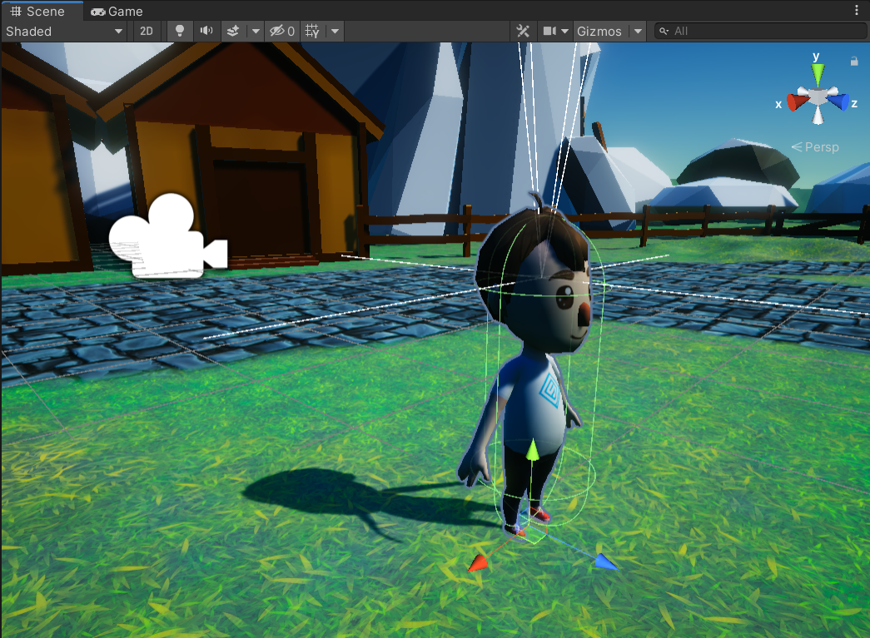The height and width of the screenshot is (638, 870).
Task: Expand the Gizmos dropdown arrow
Action: pos(638,31)
